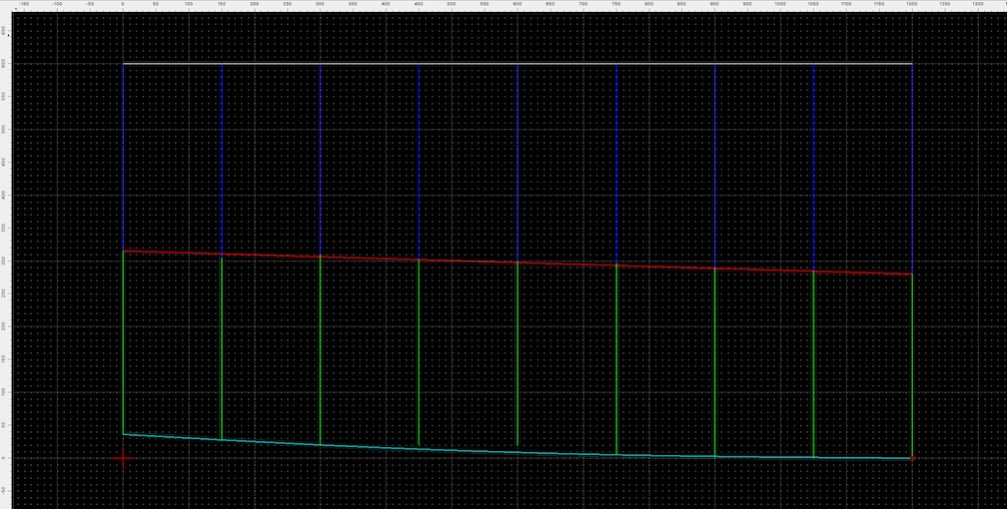Viewport: 1007px width, 509px height.
Task: Click the left endpoint of the cyan curve
Action: click(123, 434)
